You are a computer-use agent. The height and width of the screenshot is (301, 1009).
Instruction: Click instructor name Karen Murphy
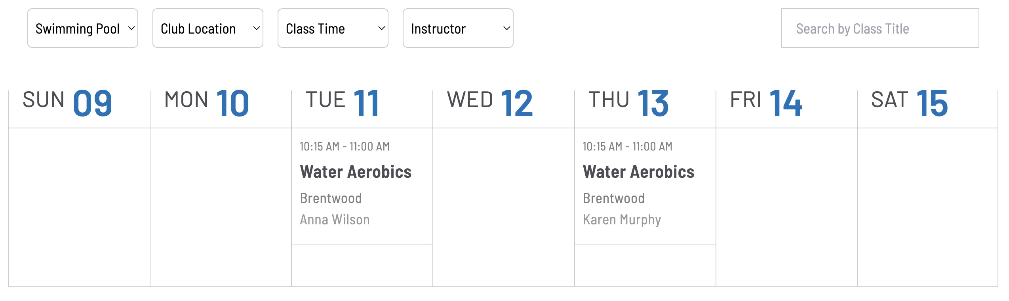(621, 220)
